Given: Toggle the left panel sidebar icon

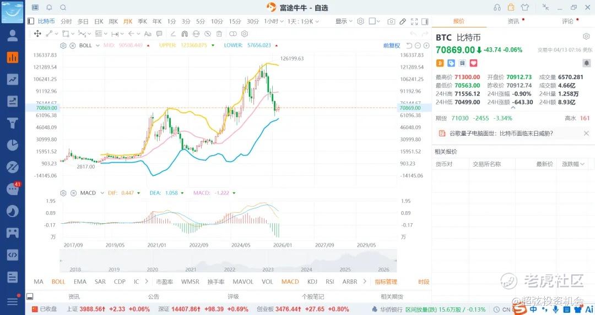Looking at the screenshot, I should point(30,21).
